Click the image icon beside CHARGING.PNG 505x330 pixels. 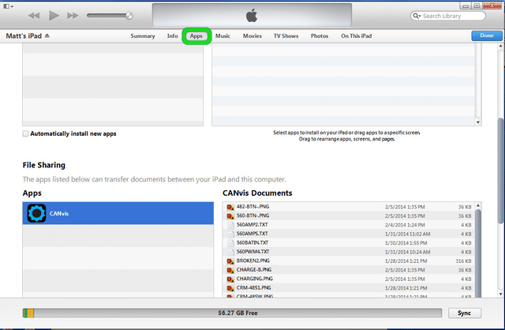tap(230, 279)
